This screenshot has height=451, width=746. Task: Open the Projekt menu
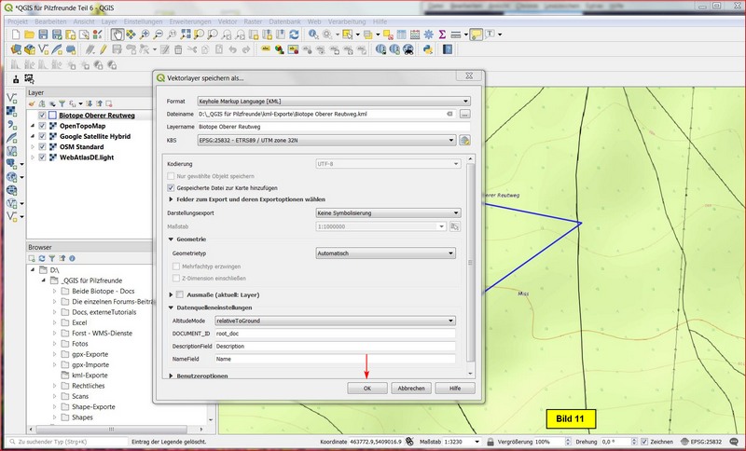pos(18,21)
